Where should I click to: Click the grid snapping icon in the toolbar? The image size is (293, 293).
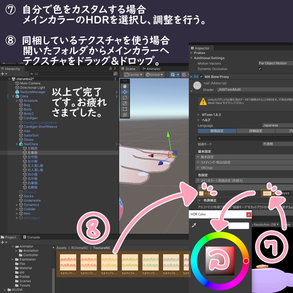[184, 75]
